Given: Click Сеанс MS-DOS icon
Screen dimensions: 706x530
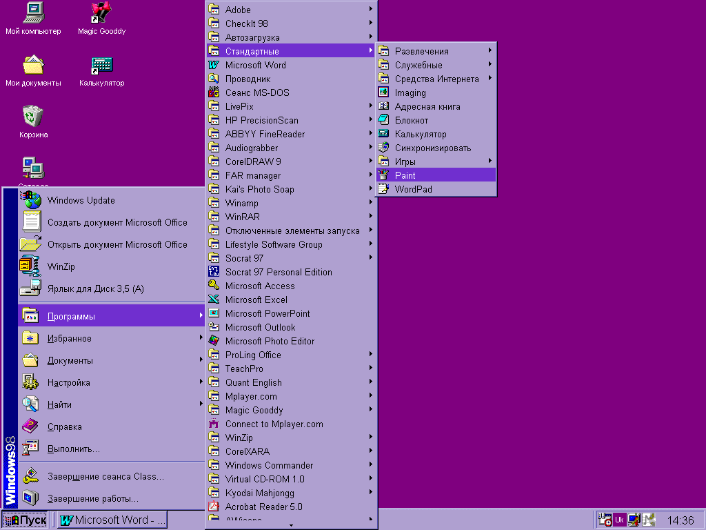Looking at the screenshot, I should tap(214, 92).
